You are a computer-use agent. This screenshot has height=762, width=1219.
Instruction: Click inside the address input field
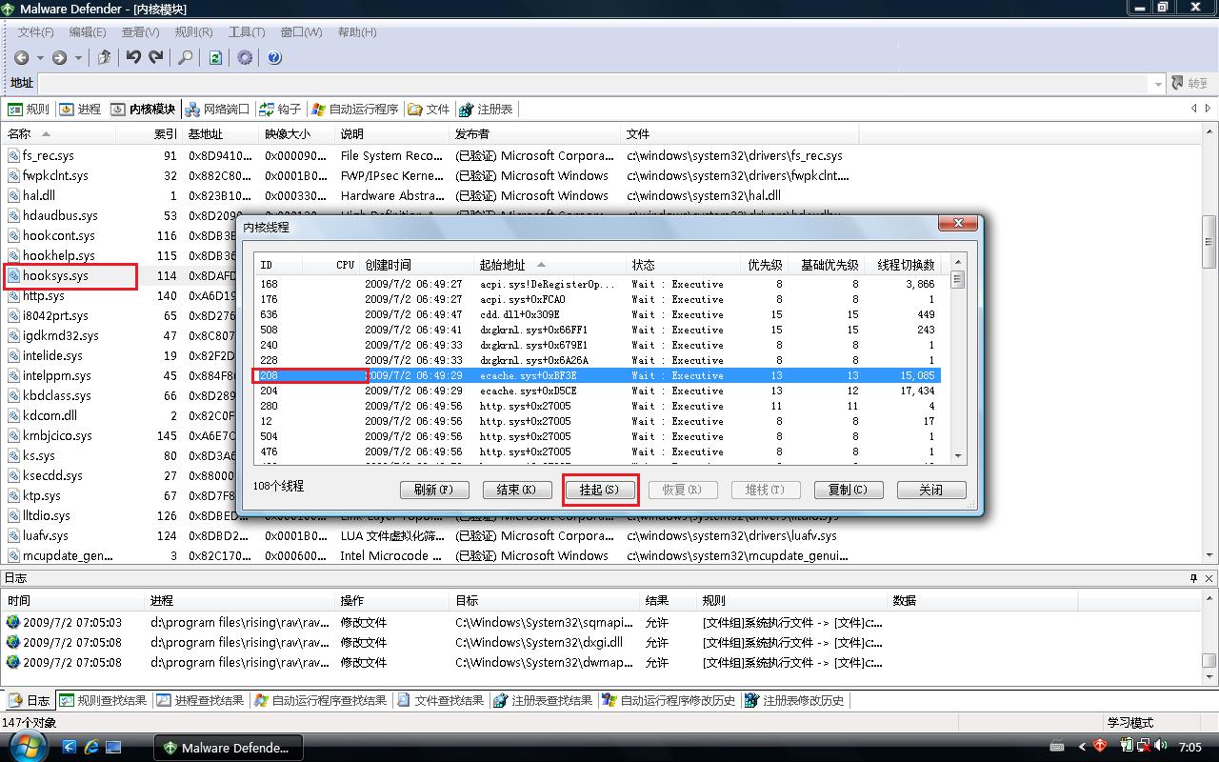[x=594, y=84]
